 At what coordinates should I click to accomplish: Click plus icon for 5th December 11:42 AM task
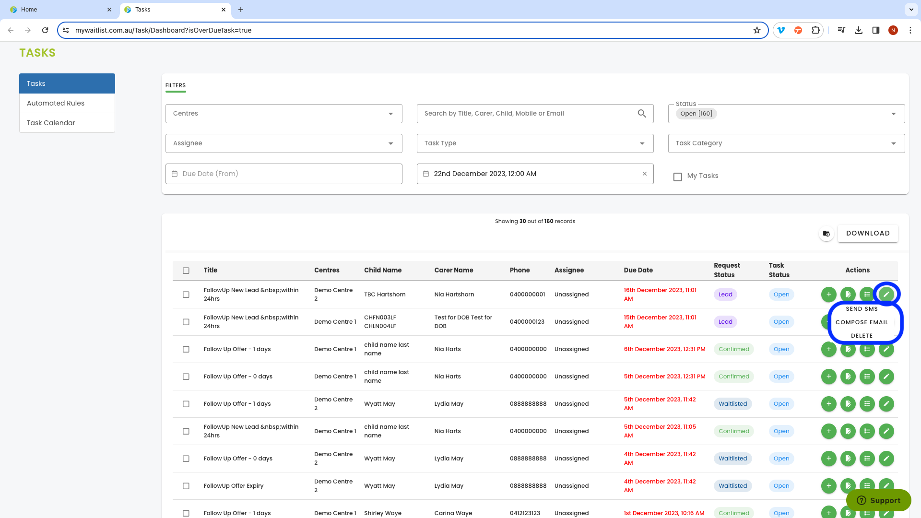(828, 404)
